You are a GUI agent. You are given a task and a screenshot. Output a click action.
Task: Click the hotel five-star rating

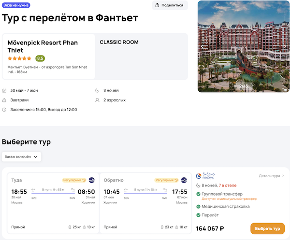[x=20, y=58]
